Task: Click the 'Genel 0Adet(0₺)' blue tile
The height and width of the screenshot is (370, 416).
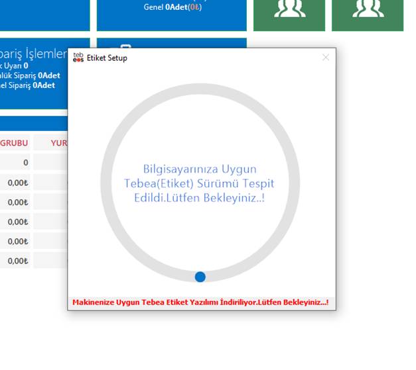Action: (172, 15)
